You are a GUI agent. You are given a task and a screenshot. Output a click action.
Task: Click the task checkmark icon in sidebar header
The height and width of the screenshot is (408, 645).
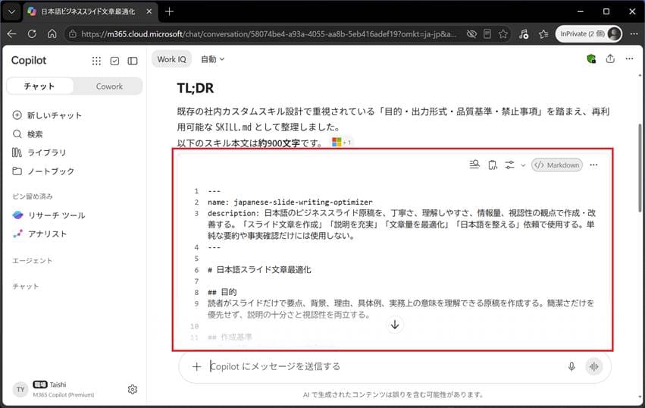tap(114, 61)
